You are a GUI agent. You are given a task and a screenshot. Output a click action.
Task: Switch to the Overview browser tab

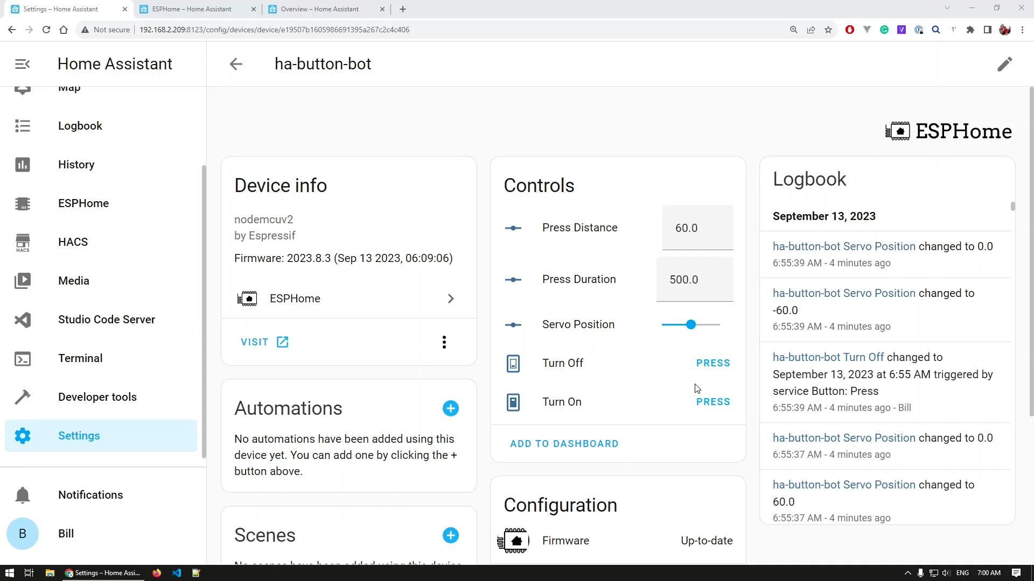point(319,9)
